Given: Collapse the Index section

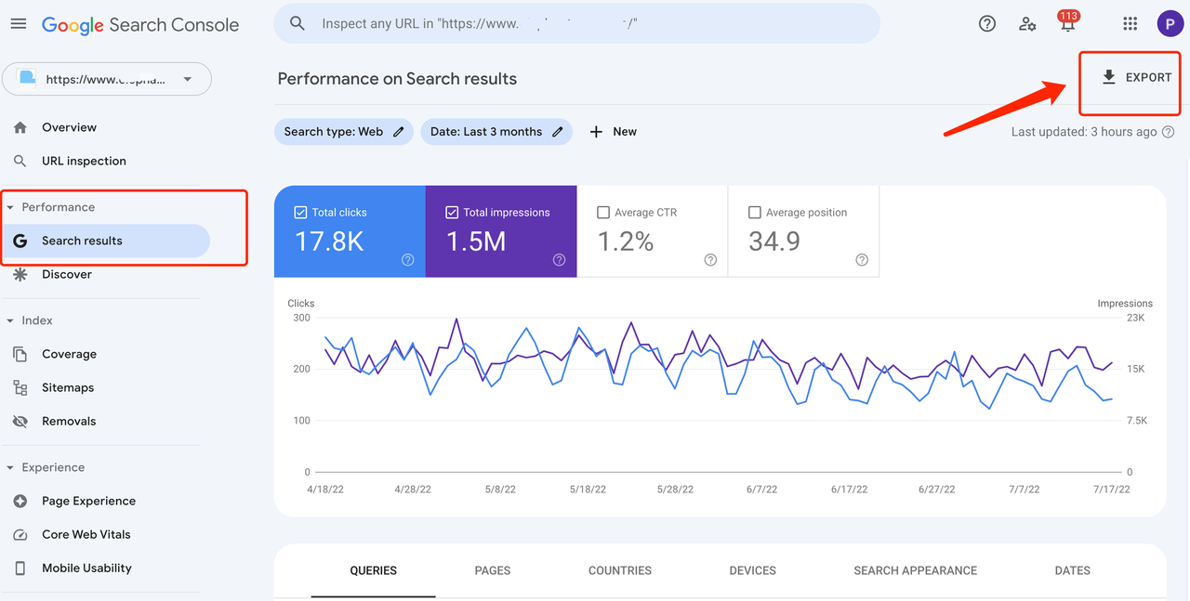Looking at the screenshot, I should pos(10,320).
